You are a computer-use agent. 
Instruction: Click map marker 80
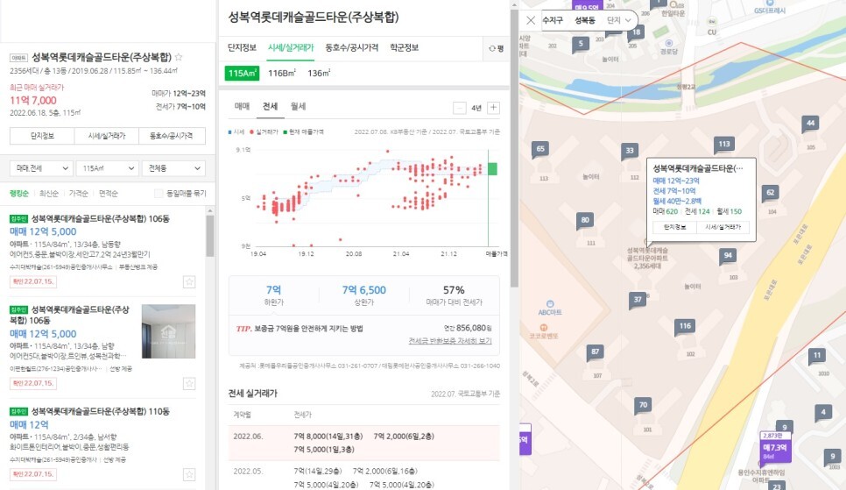[x=585, y=220]
